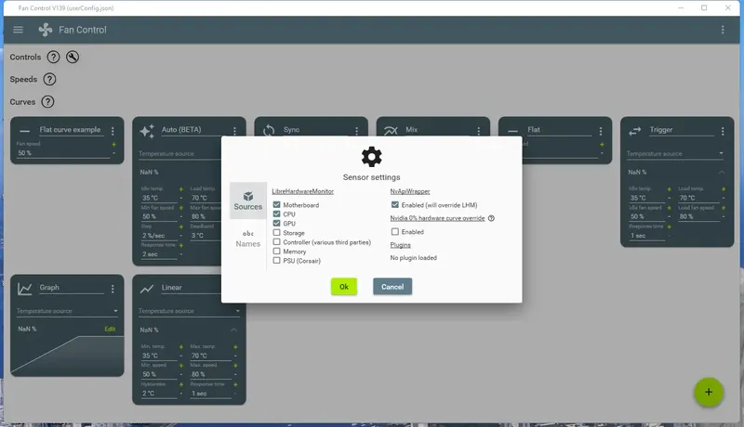Screen dimensions: 744x427
Task: Edit the Graph curve
Action: click(110, 329)
